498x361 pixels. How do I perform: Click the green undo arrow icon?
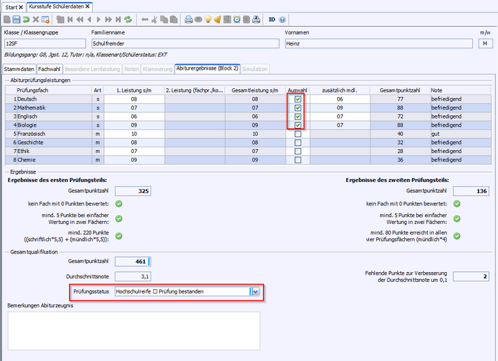26,19
